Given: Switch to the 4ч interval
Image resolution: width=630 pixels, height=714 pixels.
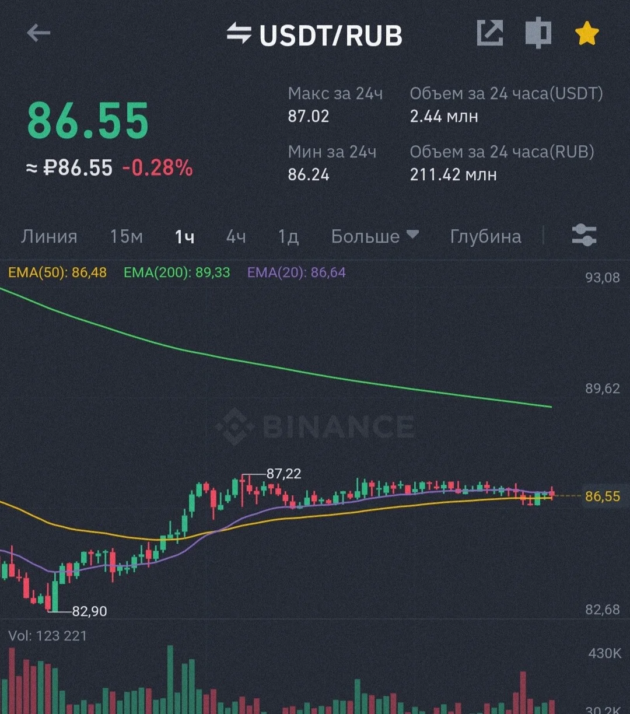Looking at the screenshot, I should [x=236, y=236].
